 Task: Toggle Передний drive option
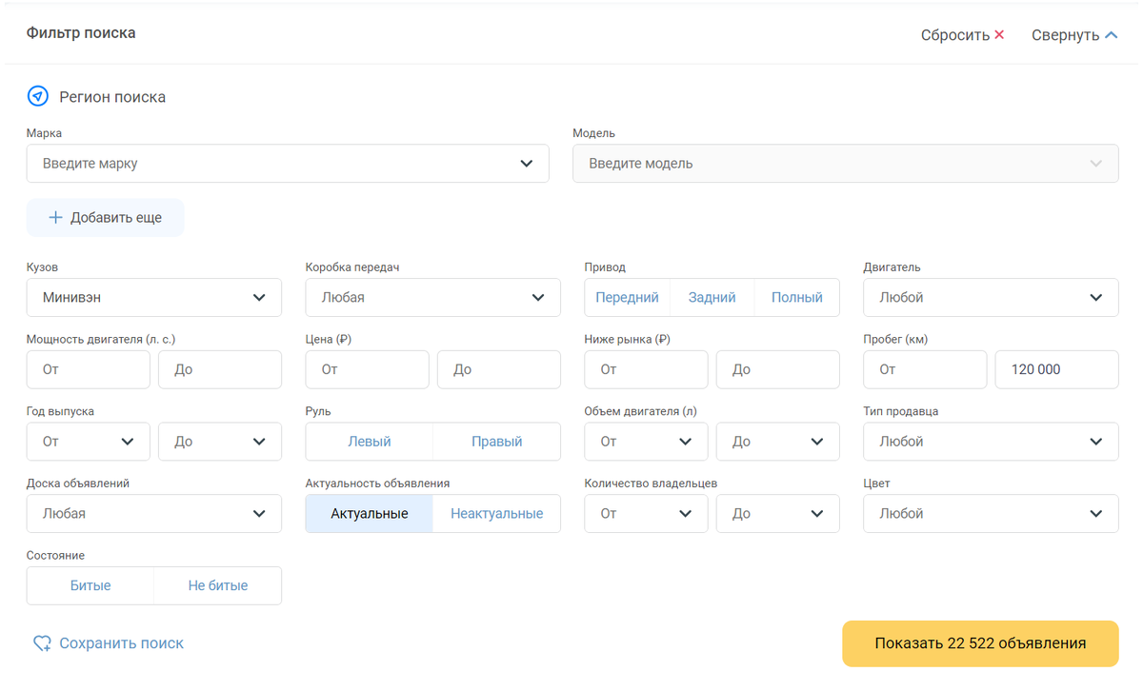tap(627, 298)
